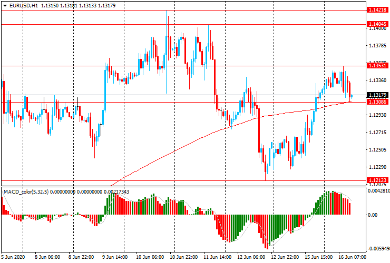Select the 1.13785 price scale value

(378, 45)
